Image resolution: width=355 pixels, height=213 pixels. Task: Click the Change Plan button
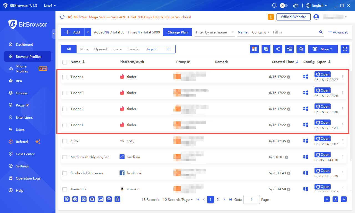(177, 32)
